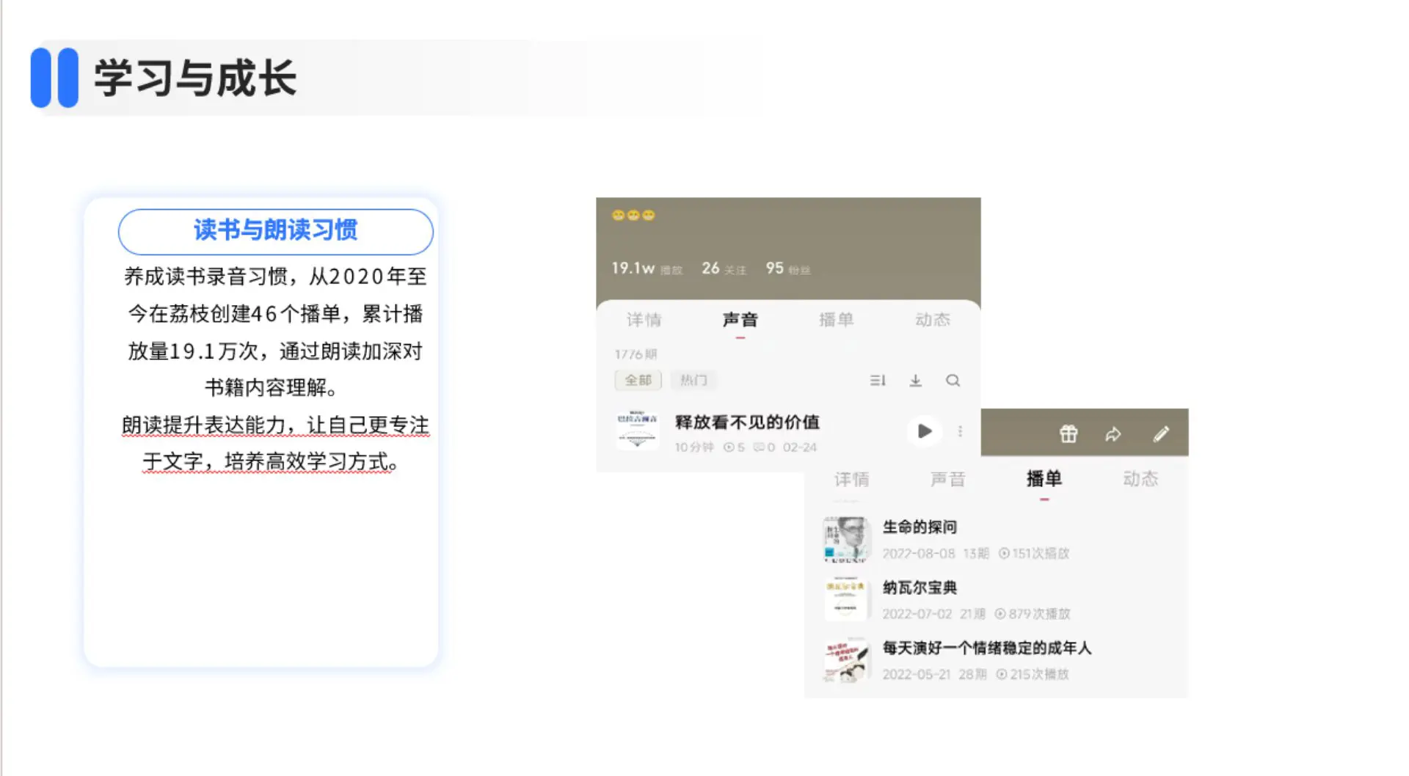1409x776 pixels.
Task: Switch to the 播单 tab
Action: coord(1045,479)
